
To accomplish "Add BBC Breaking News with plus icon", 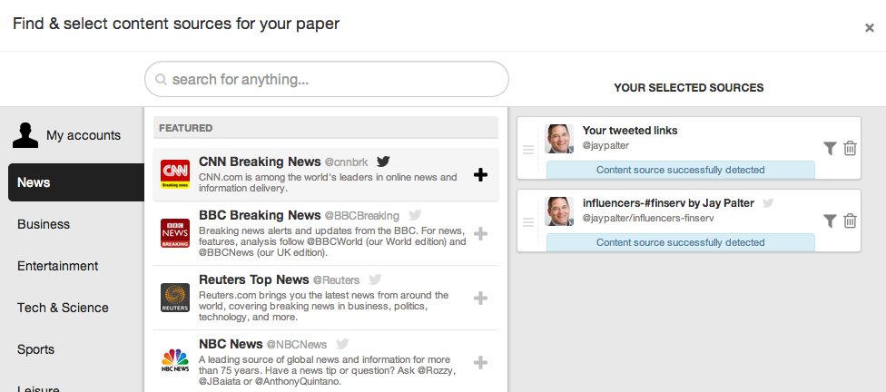I will [x=480, y=234].
